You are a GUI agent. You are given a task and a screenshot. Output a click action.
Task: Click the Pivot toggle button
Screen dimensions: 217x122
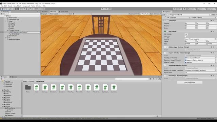pos(31,9)
